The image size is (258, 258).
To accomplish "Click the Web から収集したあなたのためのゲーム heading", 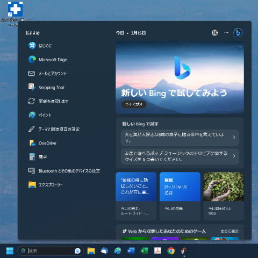I will coord(167,231).
